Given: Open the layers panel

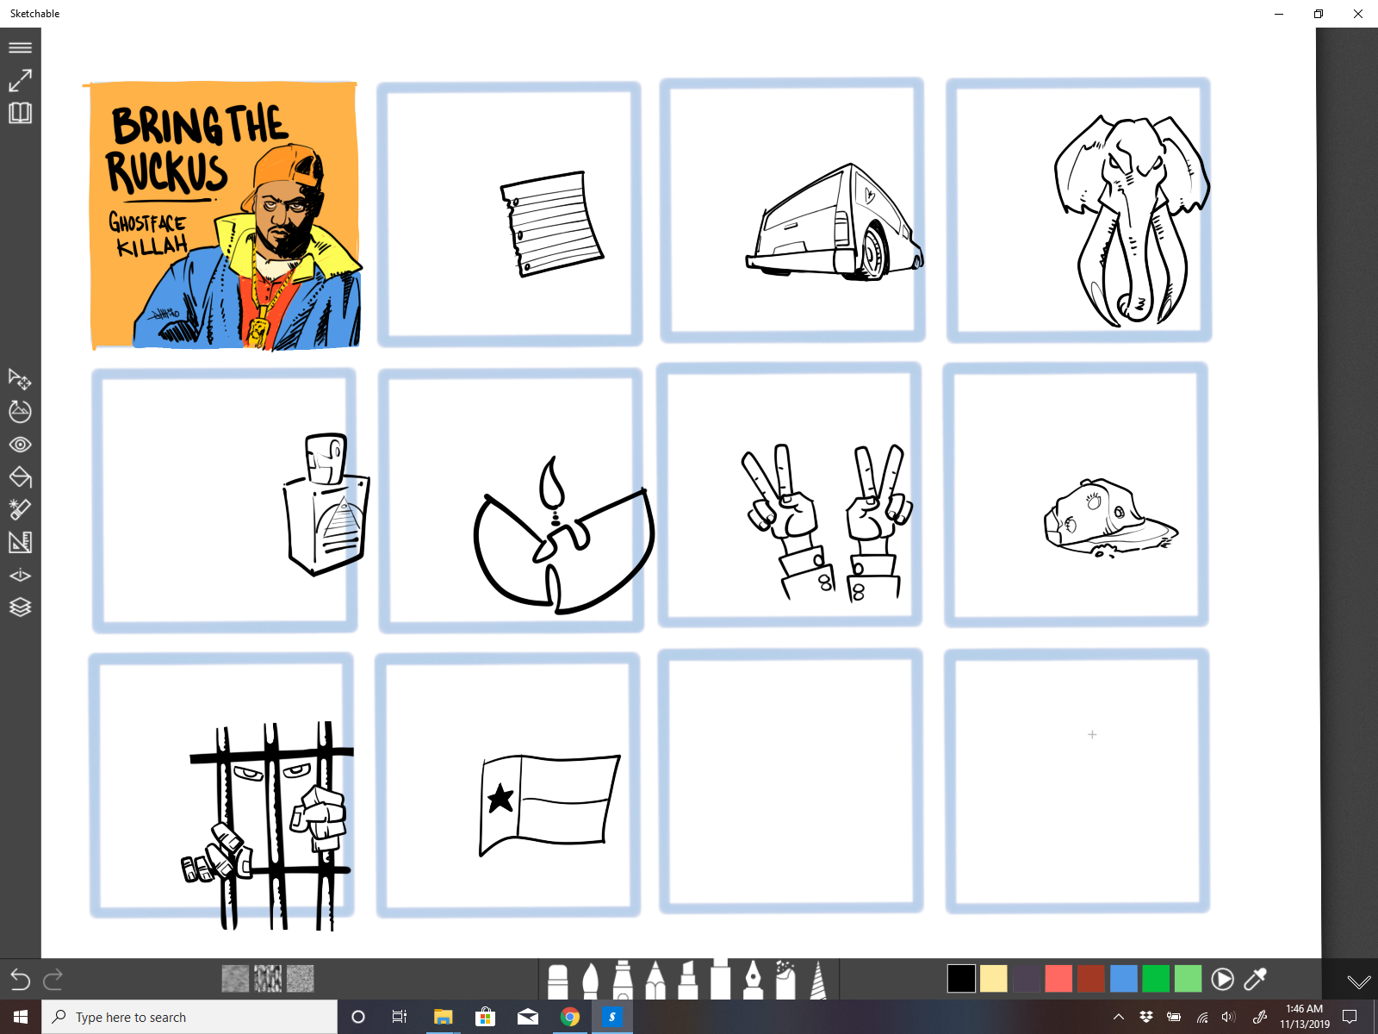Looking at the screenshot, I should click(x=20, y=607).
